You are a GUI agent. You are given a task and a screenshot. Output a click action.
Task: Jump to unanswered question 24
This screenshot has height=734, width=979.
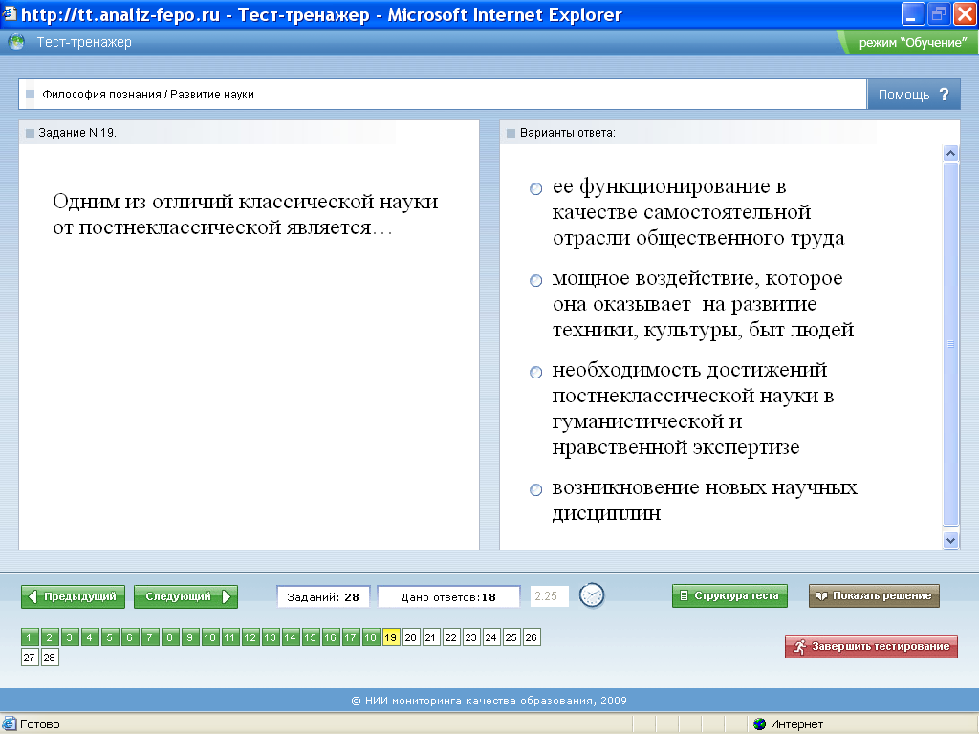tap(490, 637)
